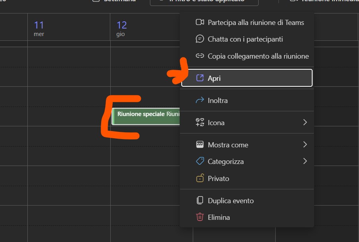Select the link icon for Copia collegamento alla riunione
359x242 pixels.
(x=200, y=56)
